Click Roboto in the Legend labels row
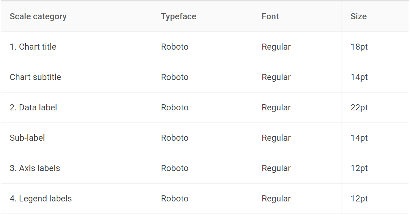This screenshot has width=410, height=215. click(175, 199)
